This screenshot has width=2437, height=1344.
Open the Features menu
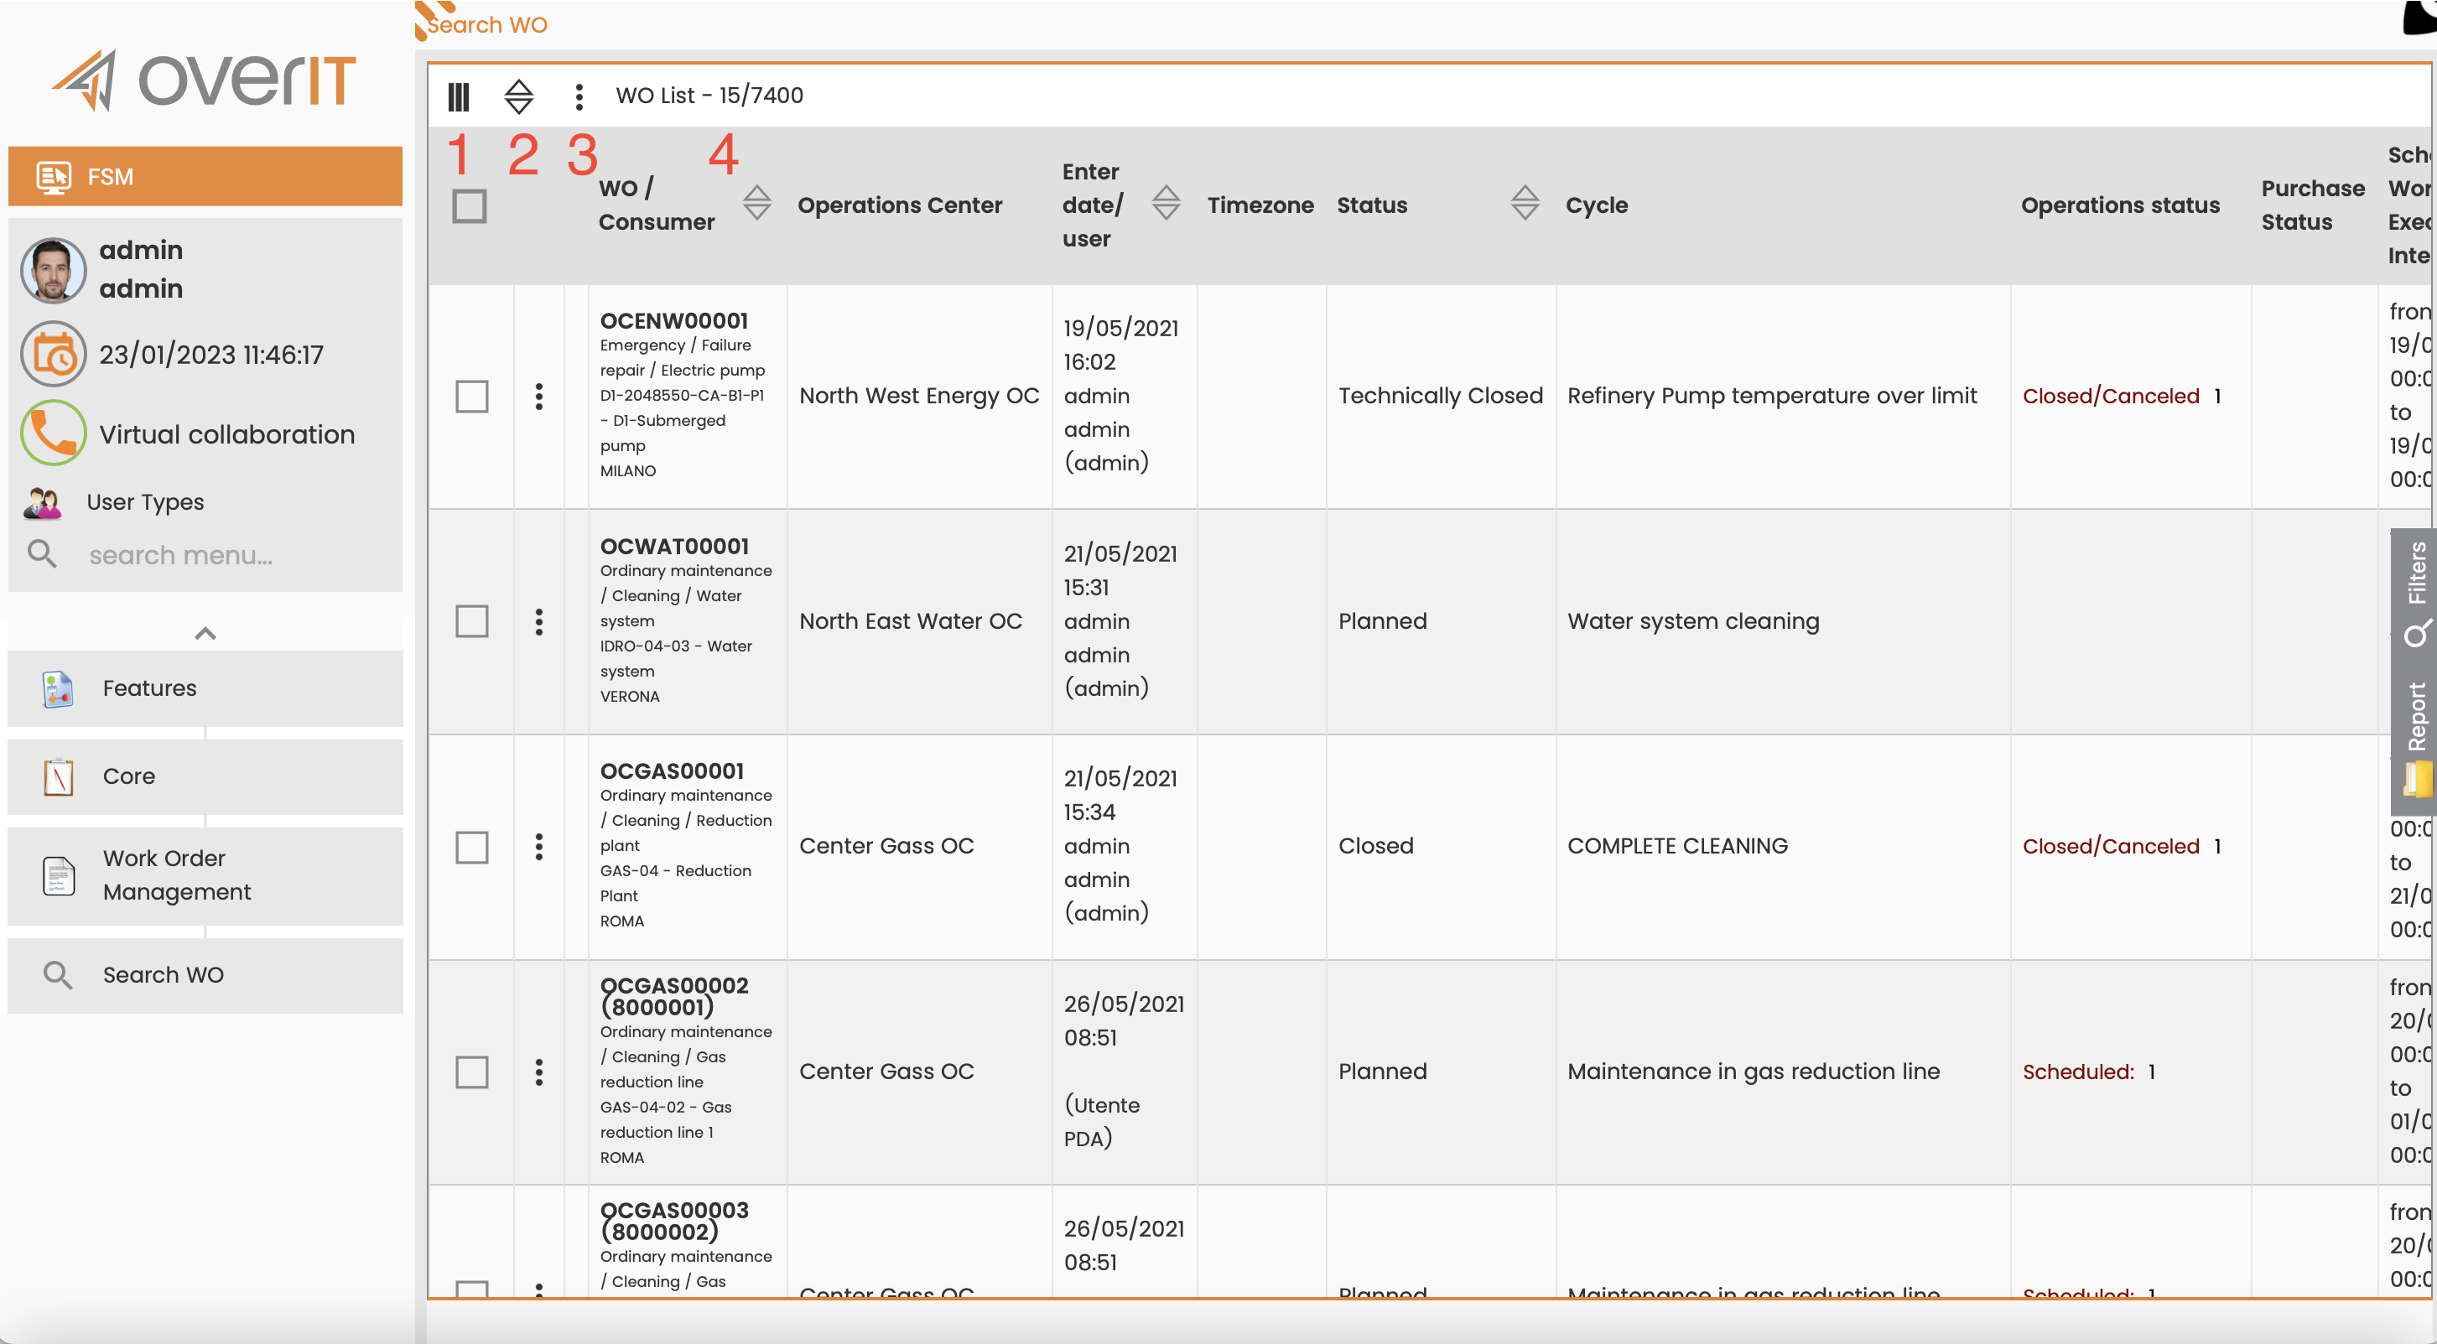click(205, 688)
